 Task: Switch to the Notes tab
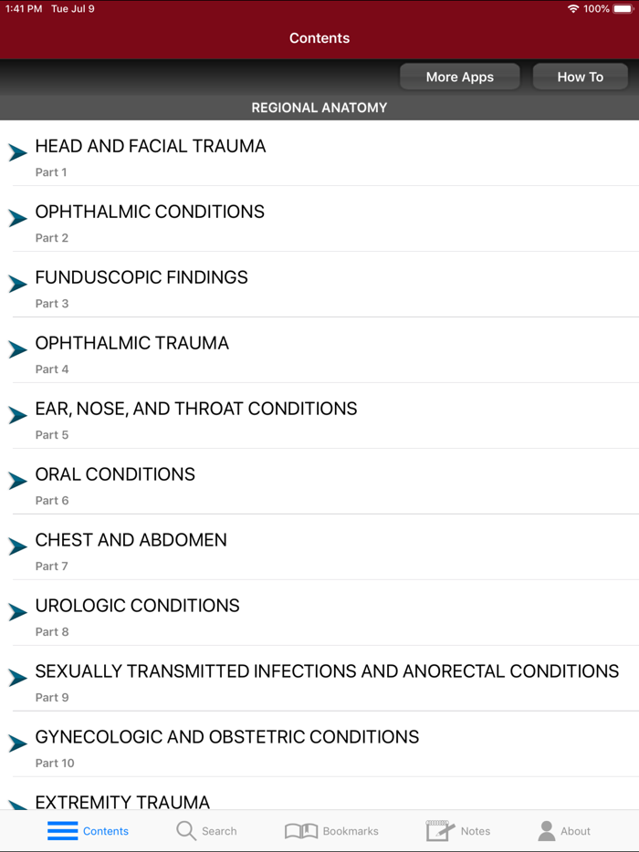[459, 830]
